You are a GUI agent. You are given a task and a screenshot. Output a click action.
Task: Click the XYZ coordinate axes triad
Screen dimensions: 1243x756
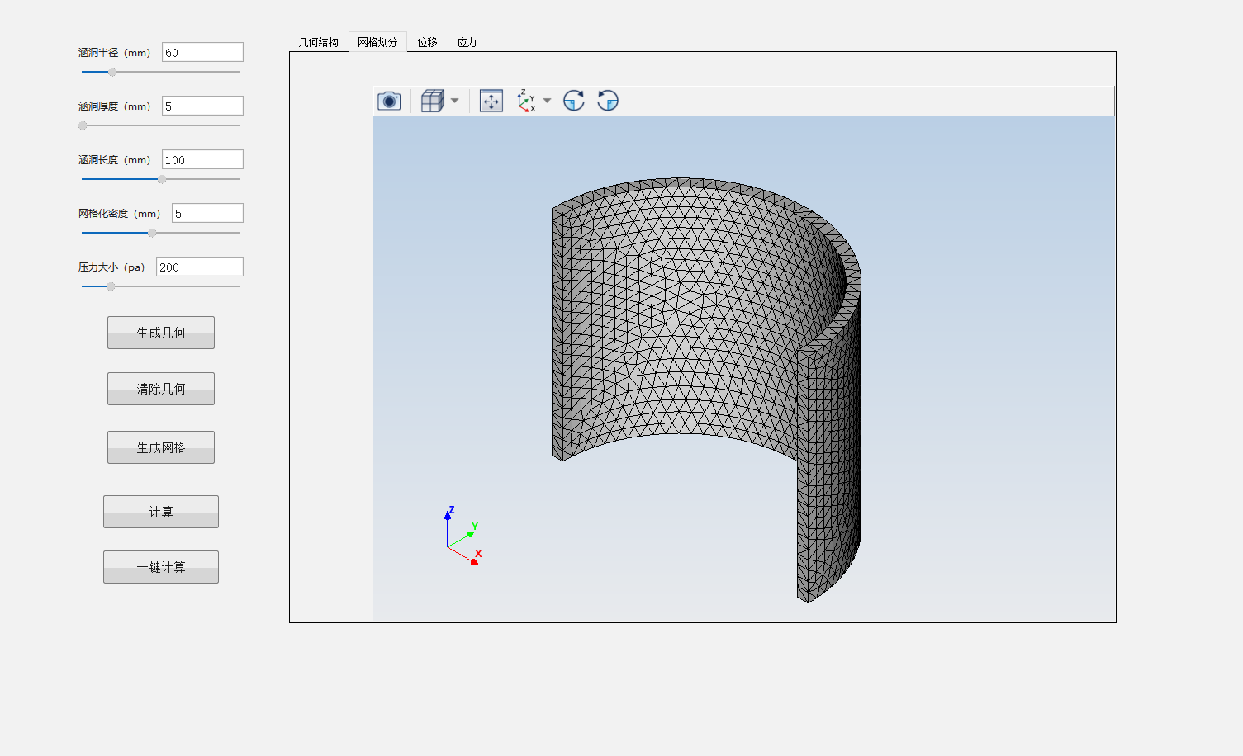click(x=462, y=536)
